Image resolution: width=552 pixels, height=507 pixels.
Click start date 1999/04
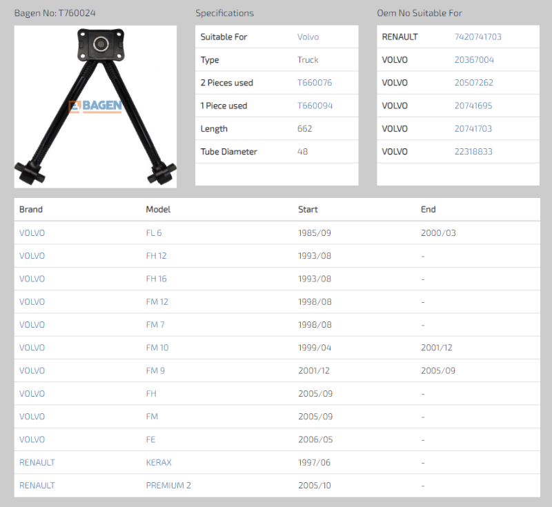[315, 348]
